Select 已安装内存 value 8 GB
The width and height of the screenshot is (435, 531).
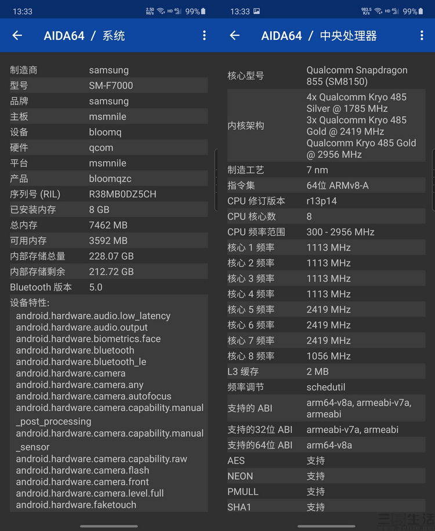pyautogui.click(x=99, y=209)
